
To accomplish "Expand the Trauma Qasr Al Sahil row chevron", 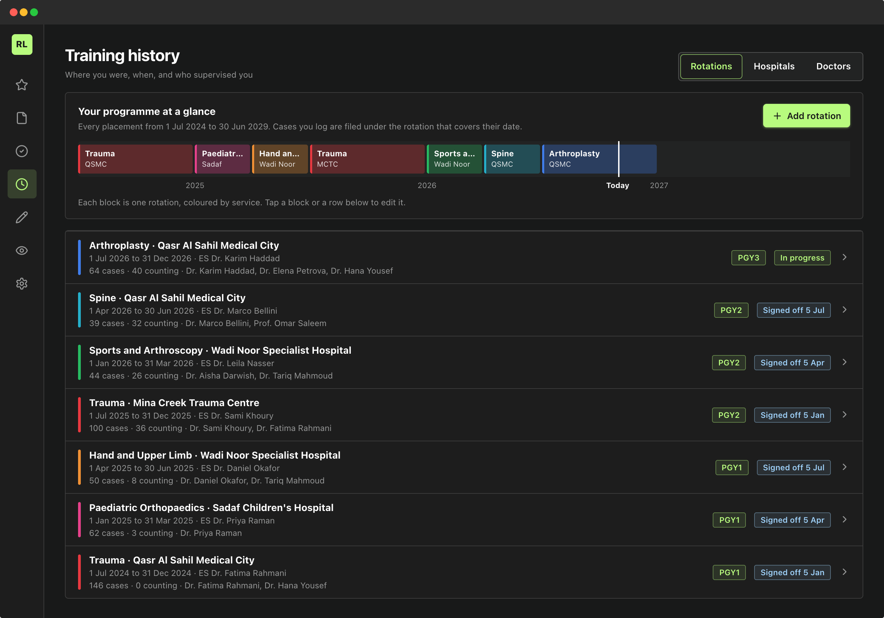I will (844, 572).
